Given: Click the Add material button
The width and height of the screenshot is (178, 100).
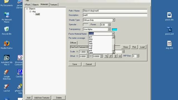Looking at the screenshot, I should (x=29, y=97).
